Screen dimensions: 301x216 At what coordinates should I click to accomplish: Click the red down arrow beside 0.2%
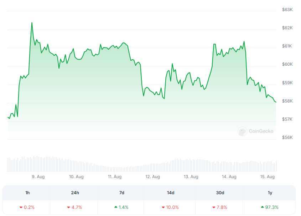21,207
